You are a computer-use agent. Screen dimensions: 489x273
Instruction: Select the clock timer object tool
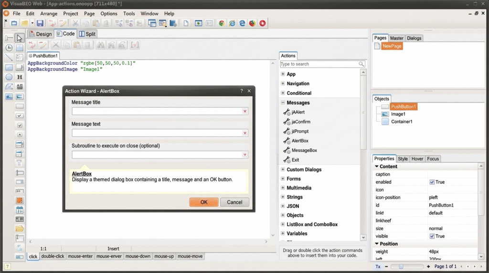click(x=9, y=48)
